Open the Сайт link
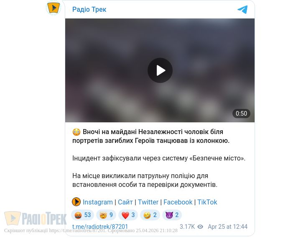301x238 pixels. pos(125,202)
